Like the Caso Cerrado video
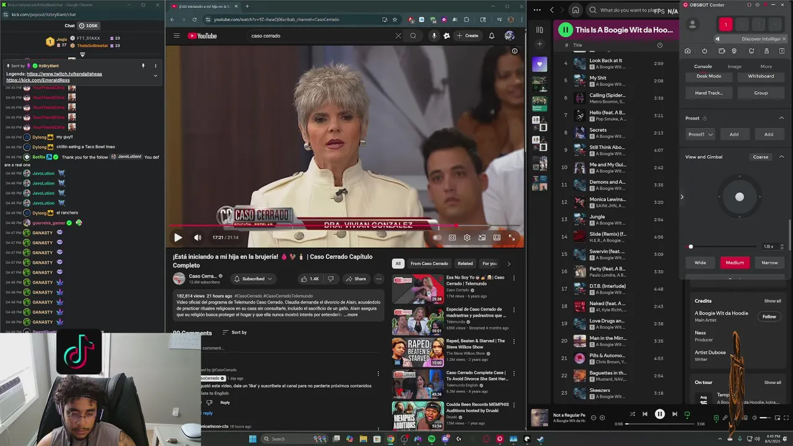The image size is (793, 446). (310, 279)
